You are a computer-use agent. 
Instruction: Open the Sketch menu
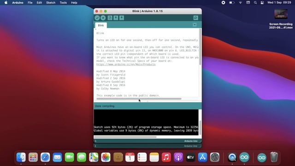tap(51, 3)
